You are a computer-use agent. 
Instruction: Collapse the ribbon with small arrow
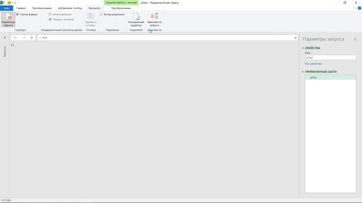point(355,8)
